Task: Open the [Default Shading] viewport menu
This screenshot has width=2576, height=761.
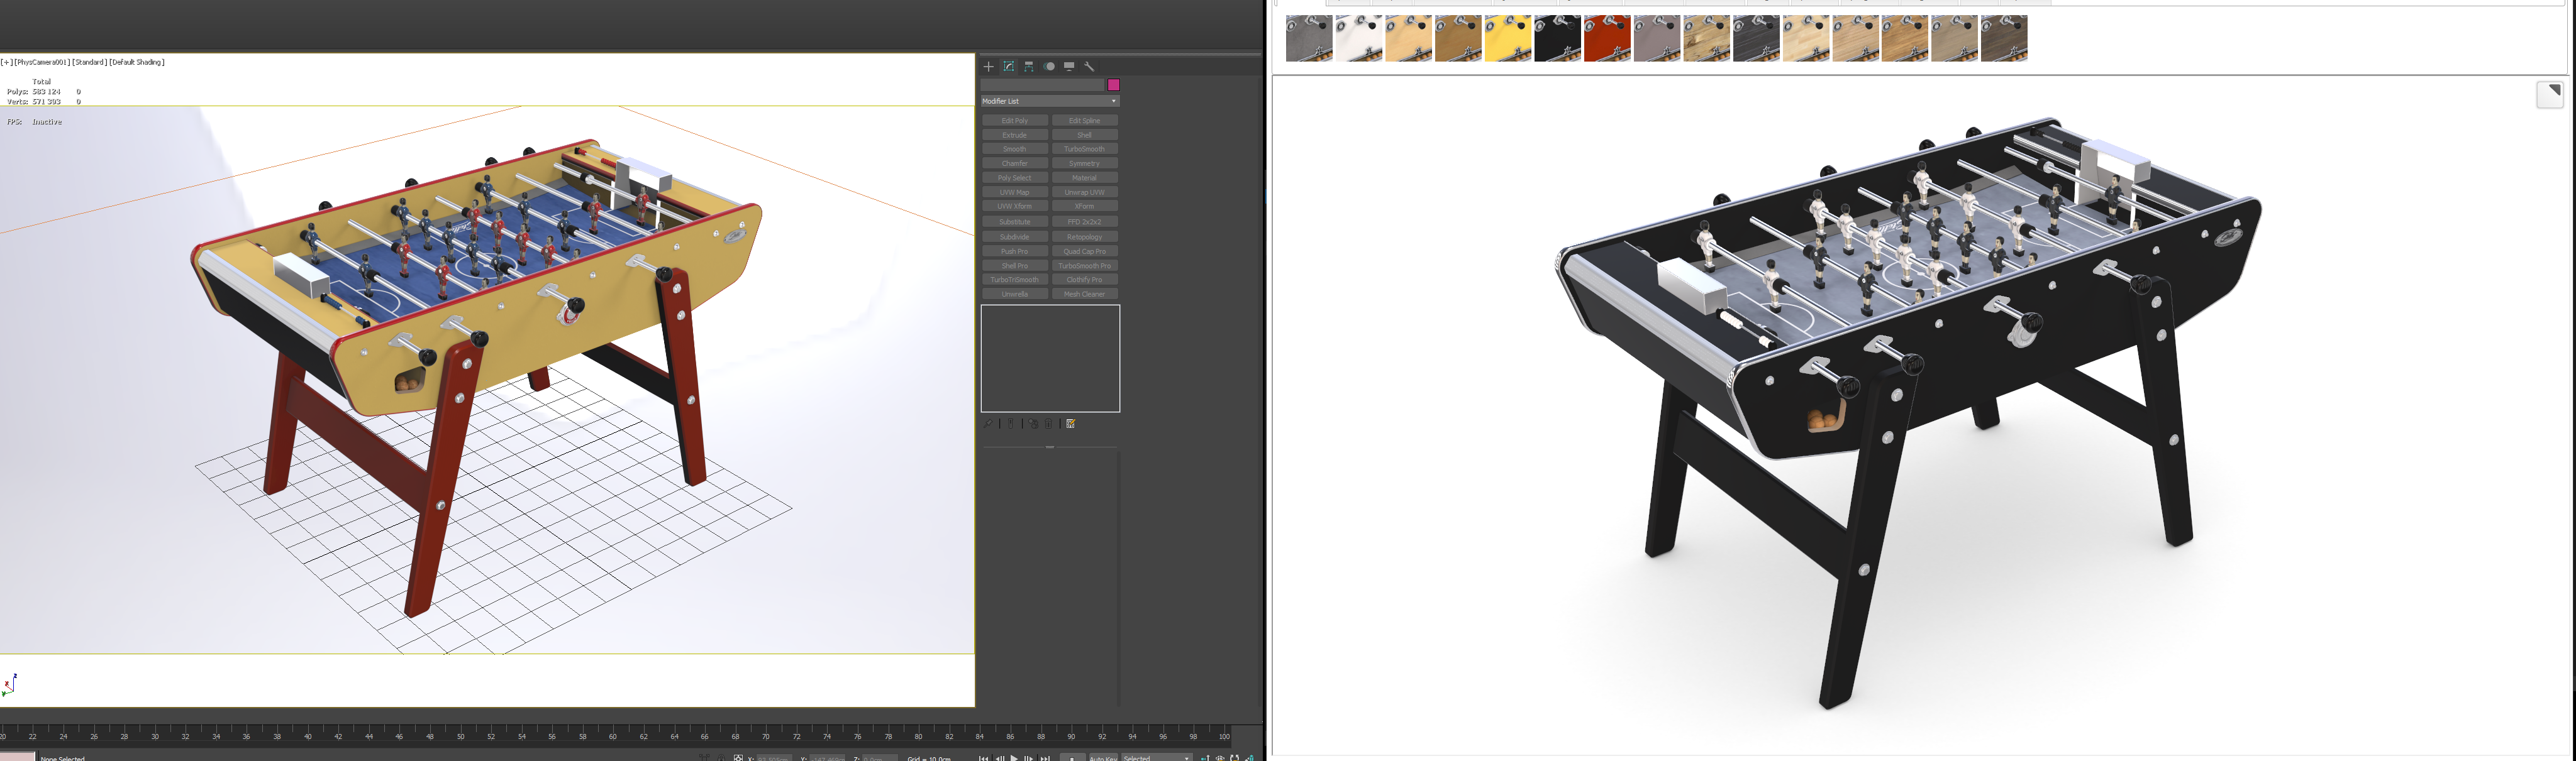Action: 137,62
